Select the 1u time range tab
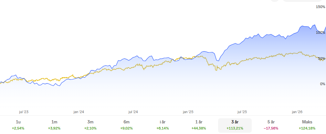 click(x=18, y=125)
